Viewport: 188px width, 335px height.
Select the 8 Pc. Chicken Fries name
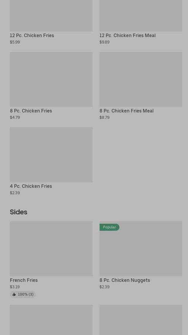(x=31, y=111)
